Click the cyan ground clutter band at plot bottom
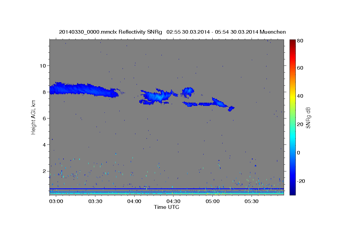The height and width of the screenshot is (234, 351). pyautogui.click(x=166, y=194)
